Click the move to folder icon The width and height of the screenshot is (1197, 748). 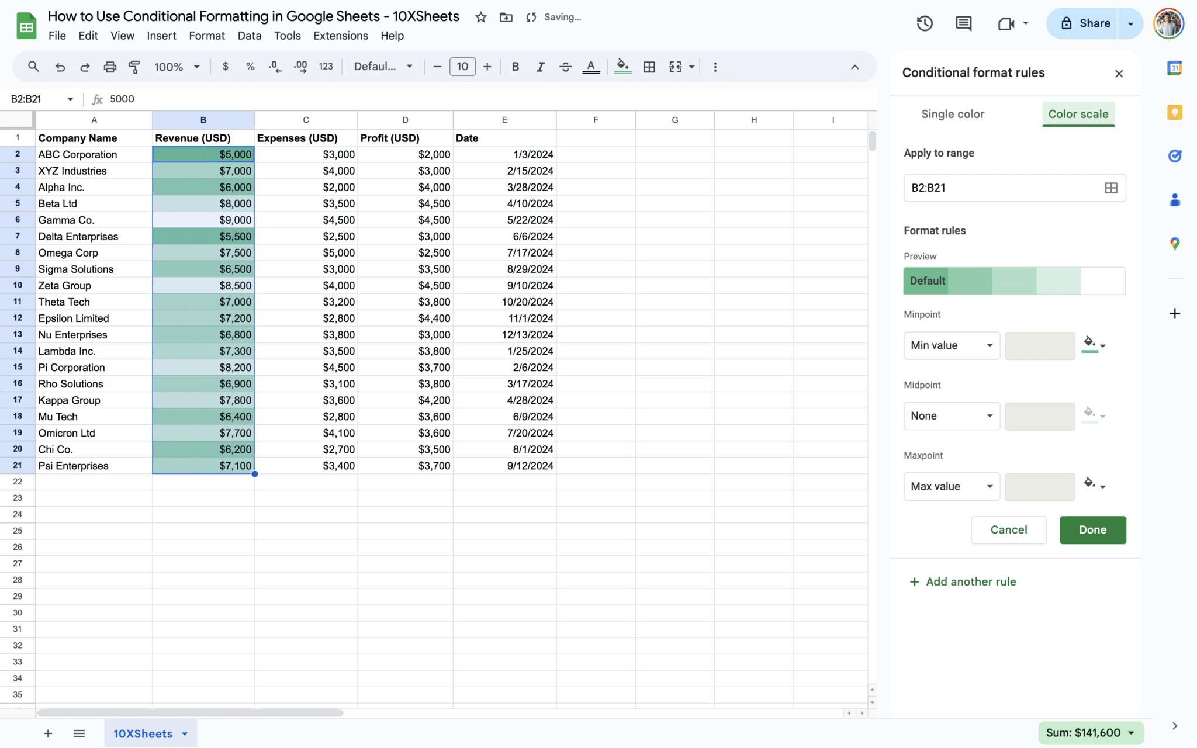[506, 17]
